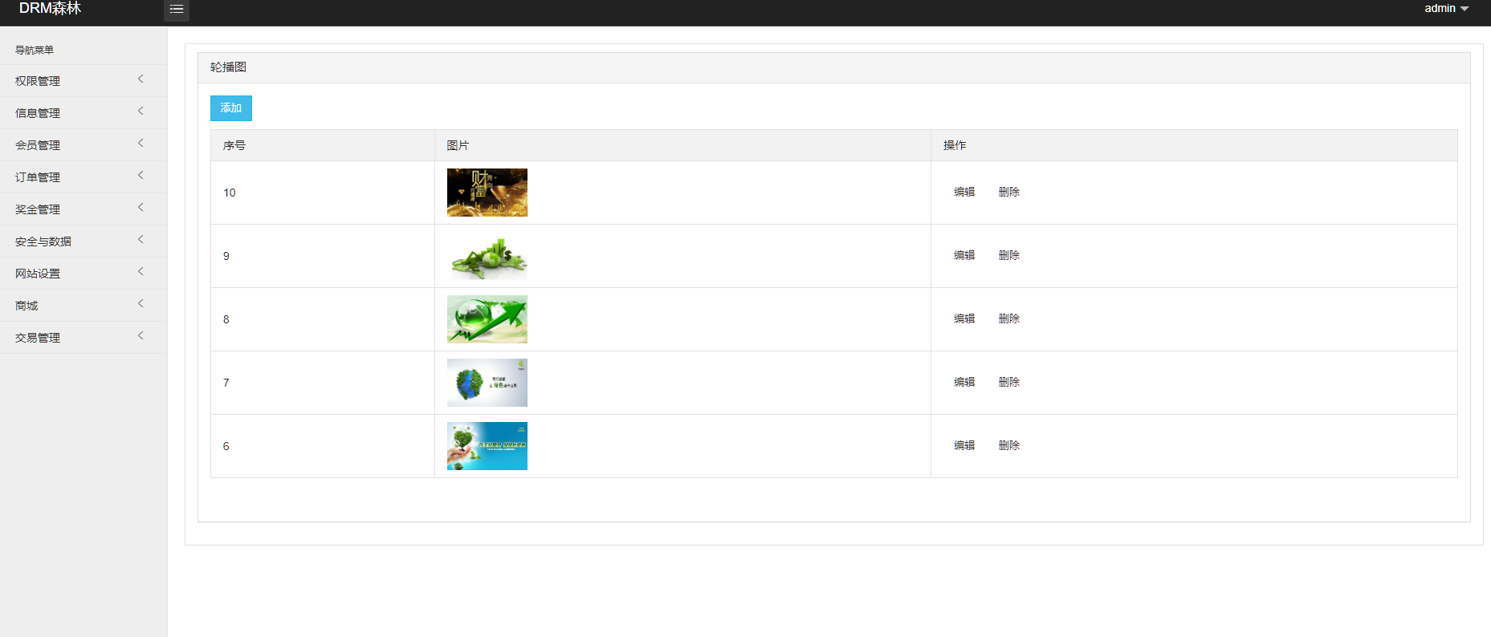Click 编辑 for carousel item 10
Screen dimensions: 1491x637
[964, 192]
